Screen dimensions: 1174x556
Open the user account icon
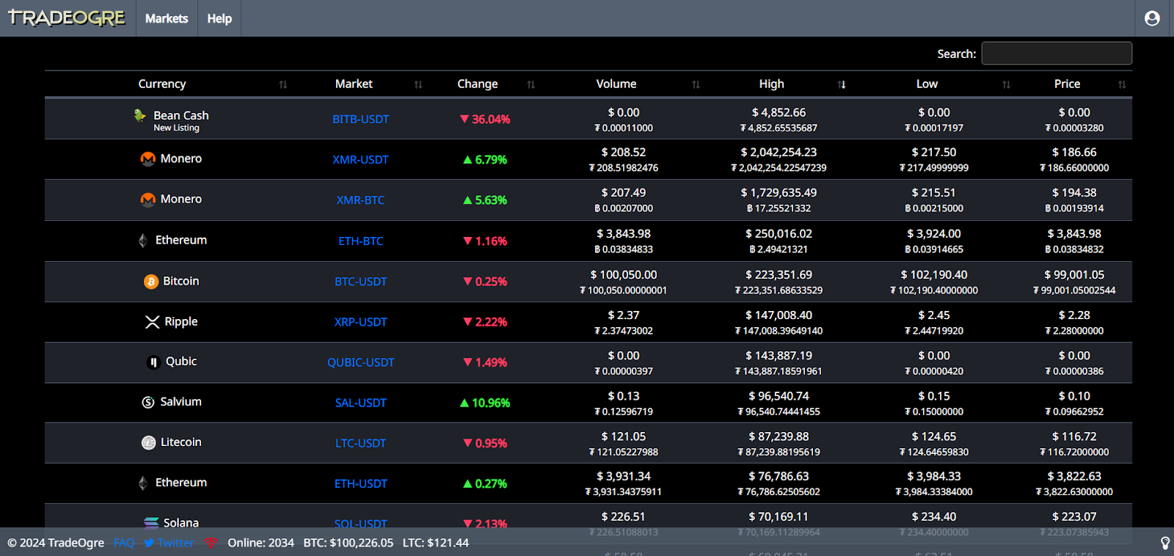1152,18
